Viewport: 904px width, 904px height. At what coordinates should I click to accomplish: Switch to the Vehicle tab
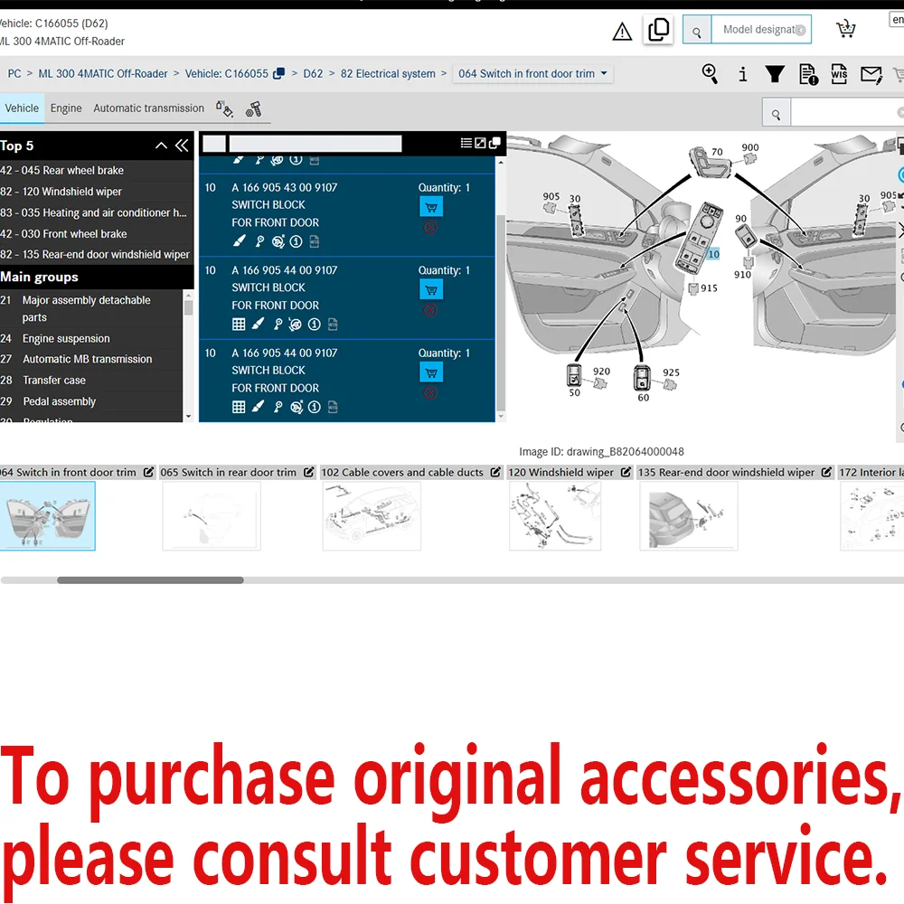(22, 108)
